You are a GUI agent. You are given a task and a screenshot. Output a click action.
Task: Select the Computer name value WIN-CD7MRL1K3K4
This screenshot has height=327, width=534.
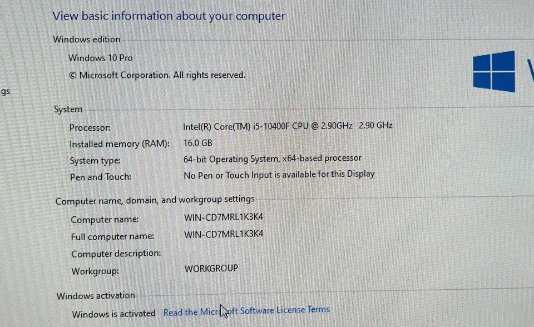(x=224, y=217)
